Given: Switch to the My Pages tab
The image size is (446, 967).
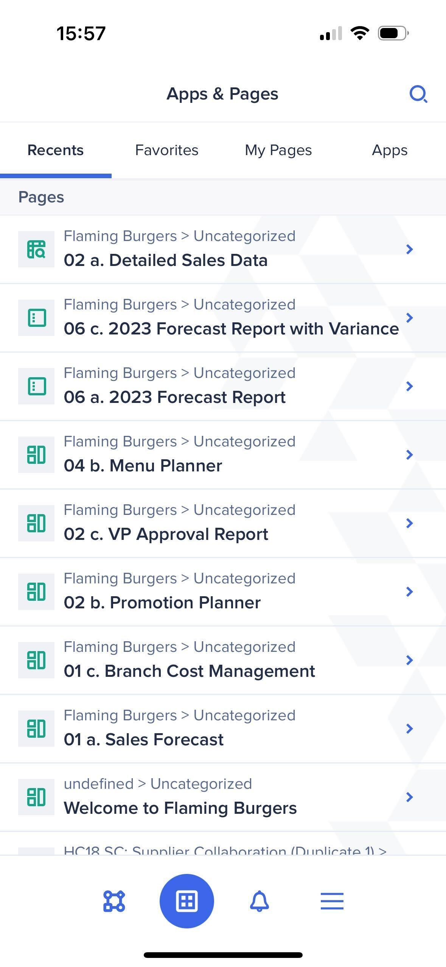Looking at the screenshot, I should pos(278,150).
